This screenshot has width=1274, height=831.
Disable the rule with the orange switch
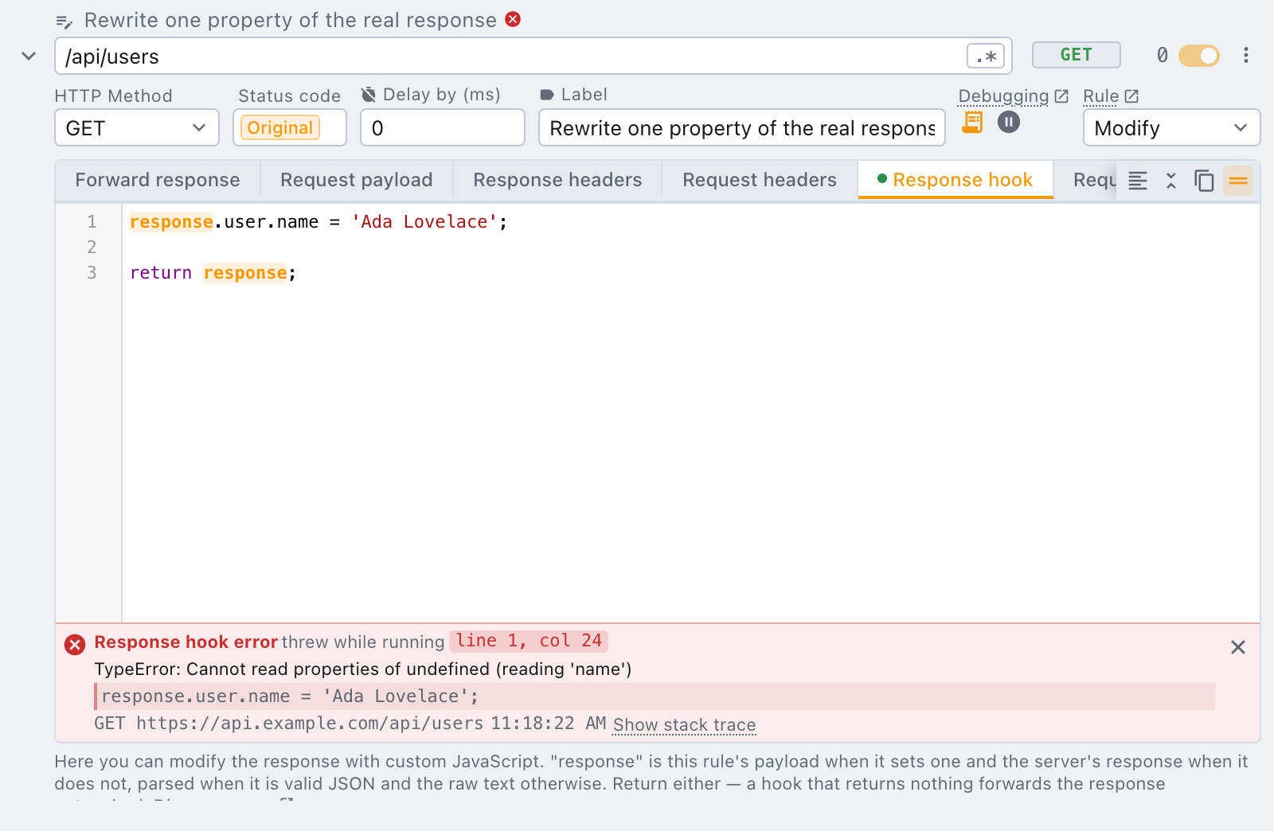point(1199,55)
